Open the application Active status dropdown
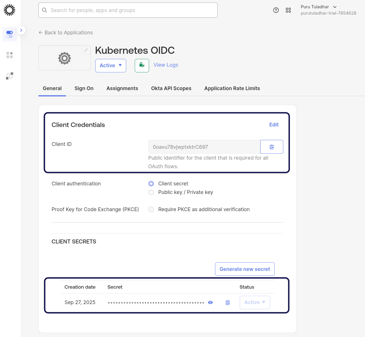This screenshot has height=337, width=365. pos(110,66)
